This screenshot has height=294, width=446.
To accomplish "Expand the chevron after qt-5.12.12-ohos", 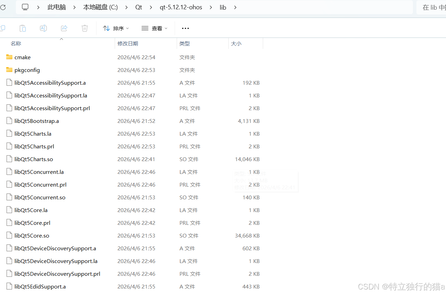I will pos(211,7).
